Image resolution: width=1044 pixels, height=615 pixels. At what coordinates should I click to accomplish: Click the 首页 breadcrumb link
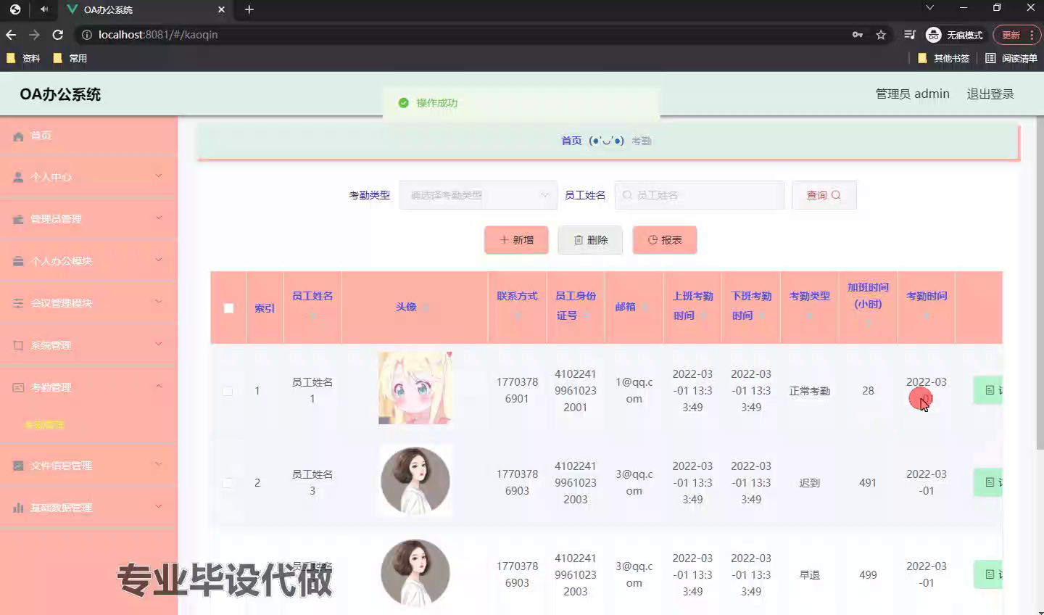click(571, 141)
